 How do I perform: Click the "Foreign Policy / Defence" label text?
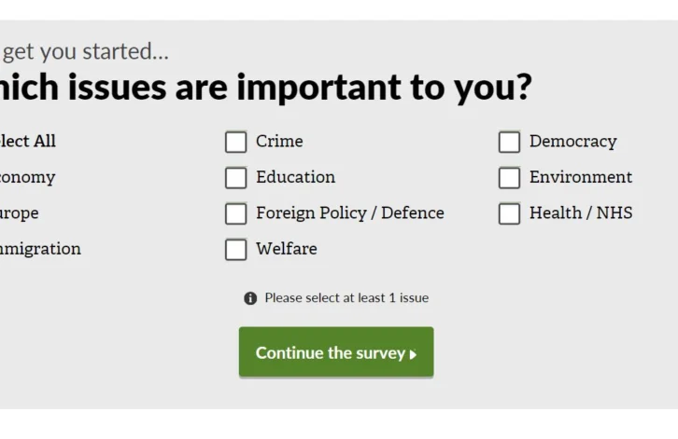point(350,213)
